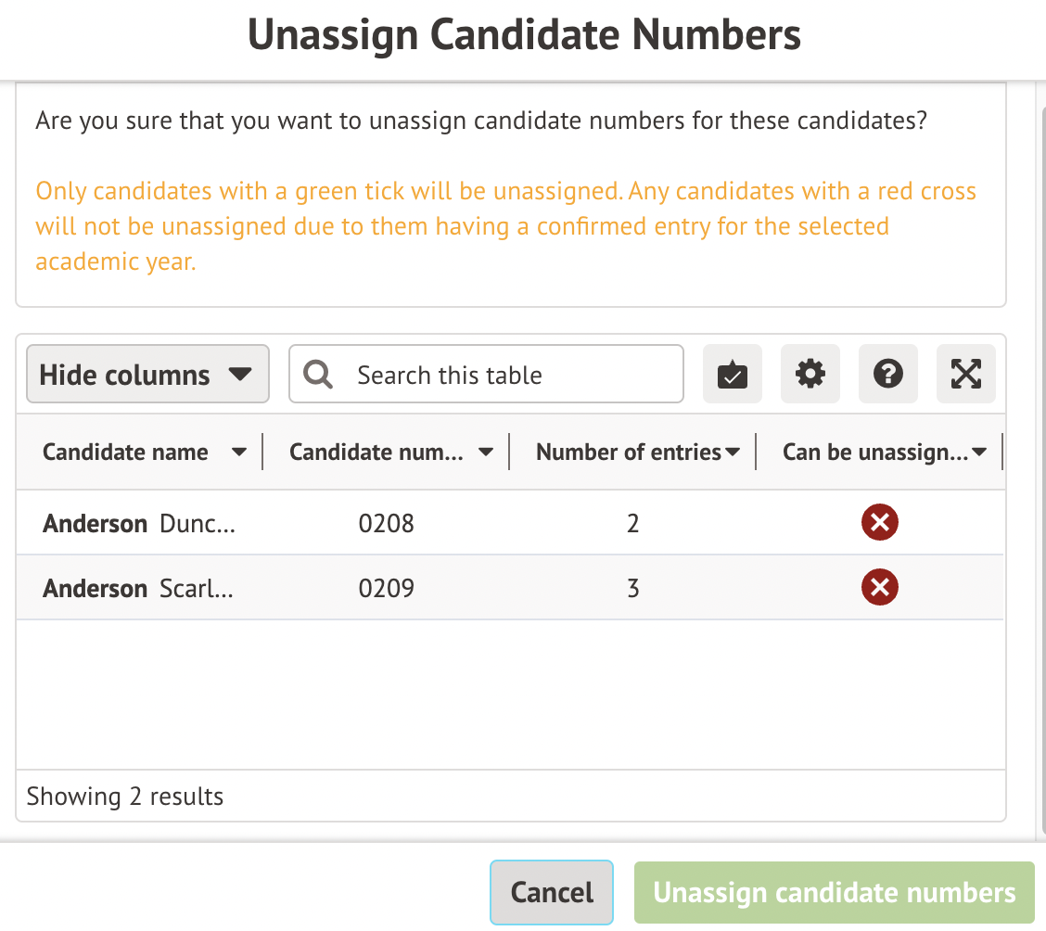This screenshot has width=1046, height=931.
Task: Click the search magnifier icon
Action: [x=318, y=375]
